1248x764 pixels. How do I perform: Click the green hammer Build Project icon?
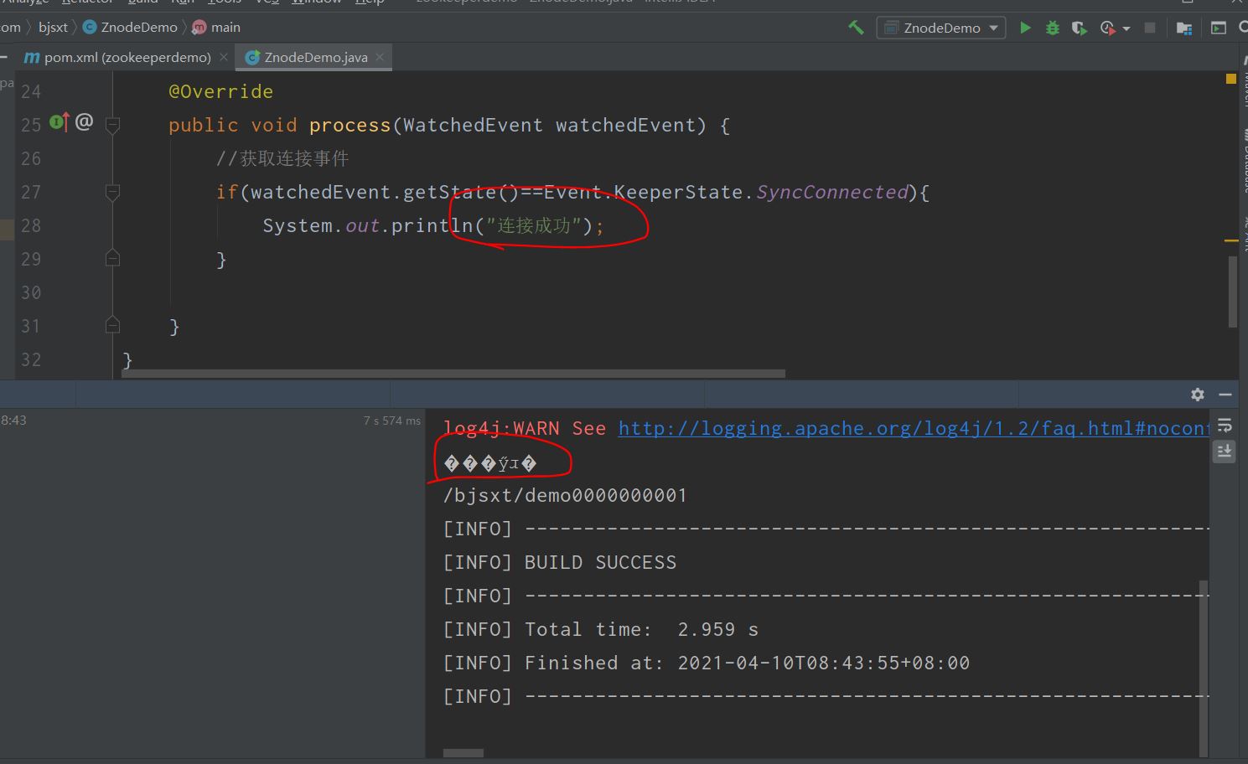(x=856, y=28)
